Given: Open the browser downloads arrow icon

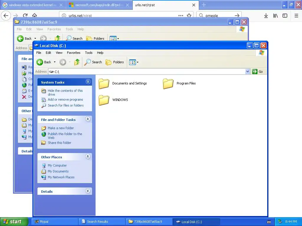Looking at the screenshot, I should click(266, 16).
